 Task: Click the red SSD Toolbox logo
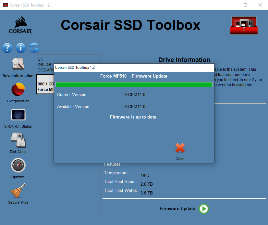(x=244, y=25)
